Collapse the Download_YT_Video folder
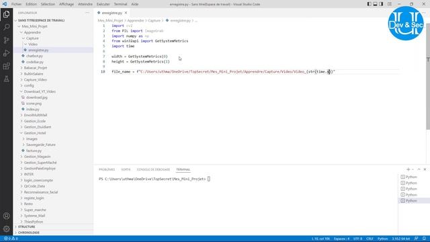 coord(40,91)
